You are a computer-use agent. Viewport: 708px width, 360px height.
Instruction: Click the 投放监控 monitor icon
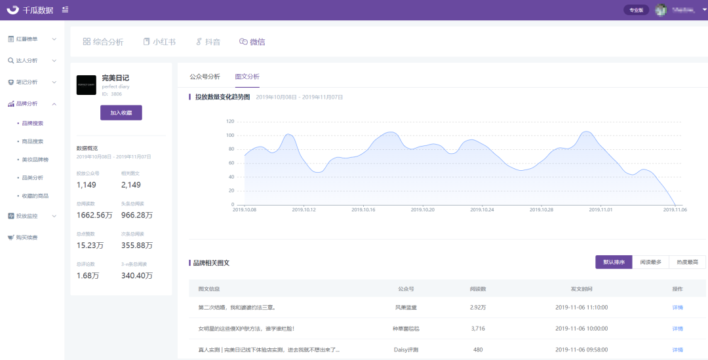11,216
